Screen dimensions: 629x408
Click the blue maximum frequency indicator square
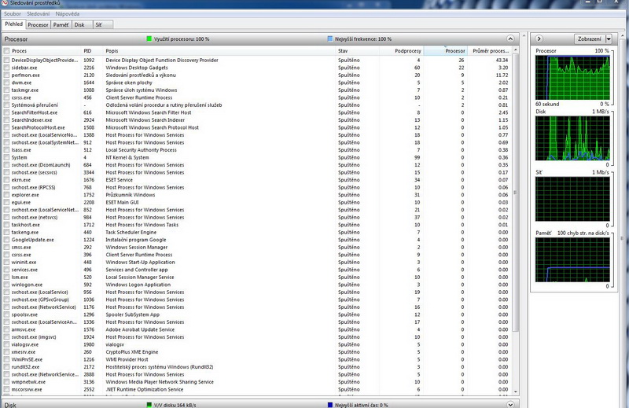pyautogui.click(x=329, y=39)
